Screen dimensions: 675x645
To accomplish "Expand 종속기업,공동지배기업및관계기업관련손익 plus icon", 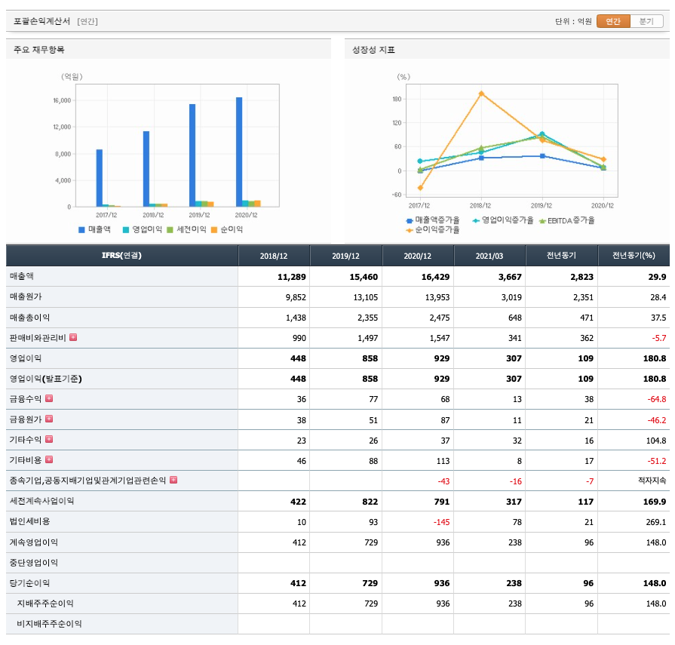I will tap(173, 480).
